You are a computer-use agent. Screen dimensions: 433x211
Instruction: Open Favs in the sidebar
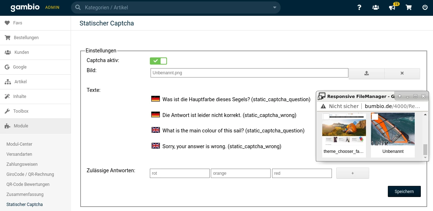pos(35,23)
